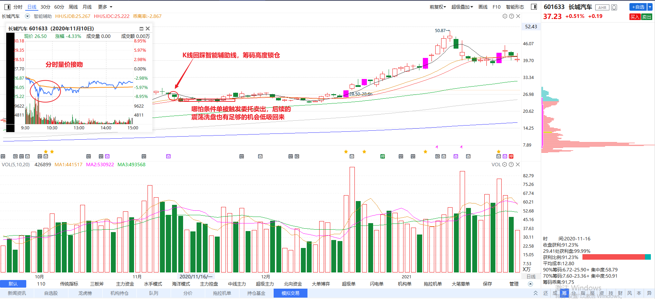Maximize the intraday popup window
Screen dimensions: 655x299
coord(141,29)
